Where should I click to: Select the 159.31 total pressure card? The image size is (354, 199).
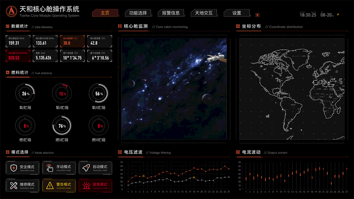click(x=18, y=41)
